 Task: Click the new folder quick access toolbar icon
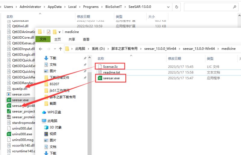tap(55, 32)
